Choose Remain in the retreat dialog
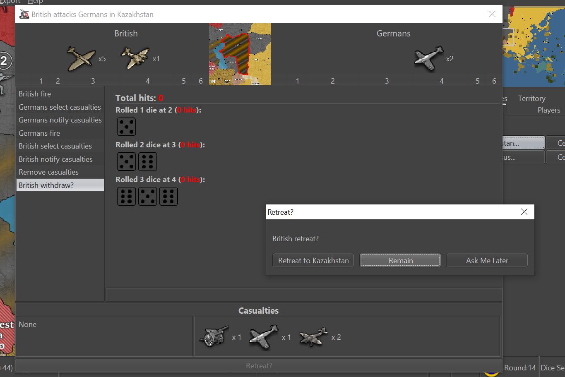The image size is (565, 377). (x=400, y=260)
